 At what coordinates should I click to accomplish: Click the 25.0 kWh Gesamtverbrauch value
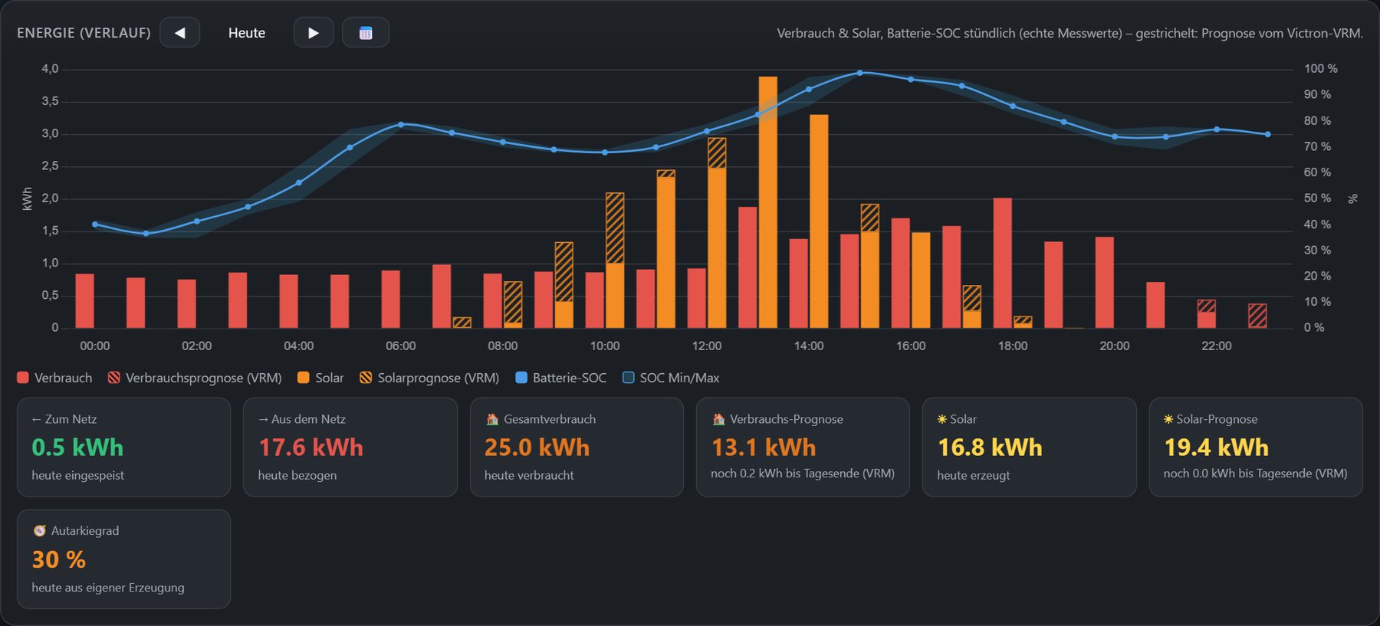click(x=537, y=447)
